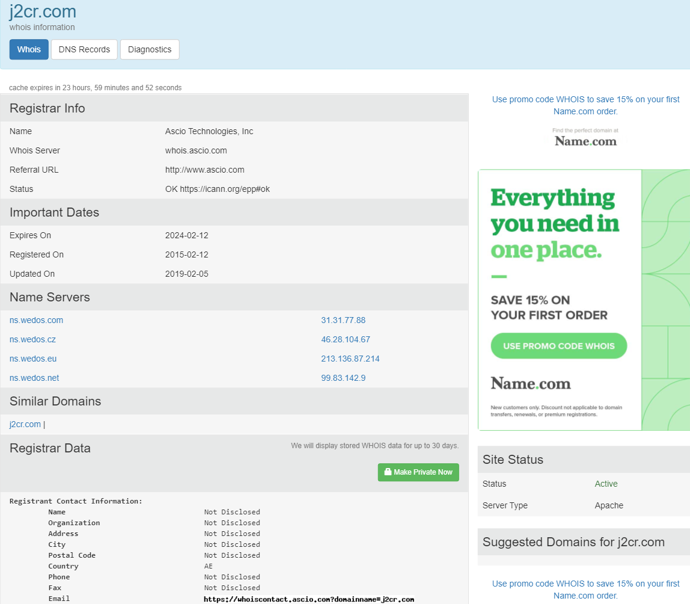Click the Site Status section heading
Viewport: 690px width, 604px height.
tap(513, 460)
